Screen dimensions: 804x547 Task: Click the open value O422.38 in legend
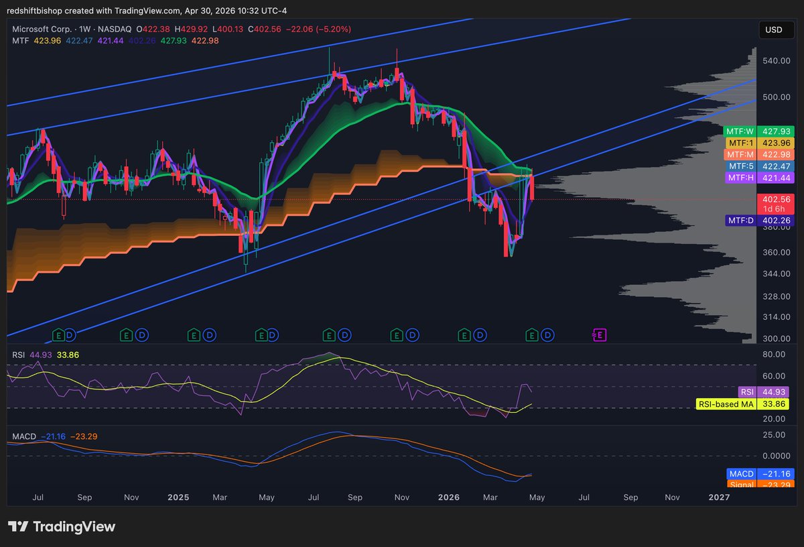click(x=153, y=29)
